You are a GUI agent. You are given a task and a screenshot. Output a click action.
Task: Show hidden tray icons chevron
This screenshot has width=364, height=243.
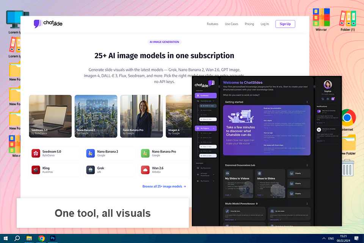click(323, 238)
